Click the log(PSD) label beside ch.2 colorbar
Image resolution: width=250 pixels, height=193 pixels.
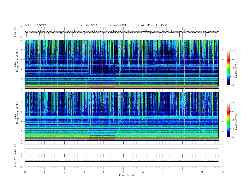[x=236, y=121]
